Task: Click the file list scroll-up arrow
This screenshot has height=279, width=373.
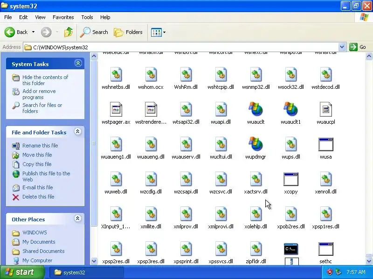Action: pyautogui.click(x=369, y=56)
